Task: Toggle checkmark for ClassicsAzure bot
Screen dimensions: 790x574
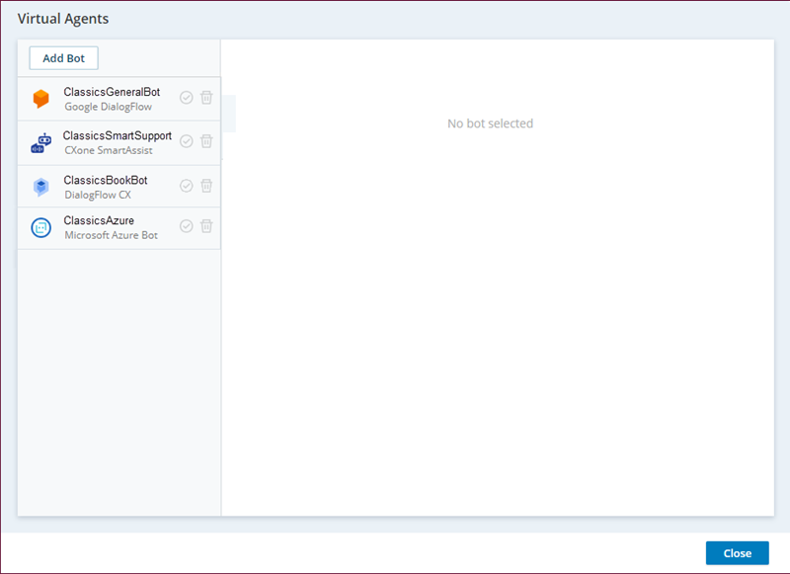Action: pos(187,226)
